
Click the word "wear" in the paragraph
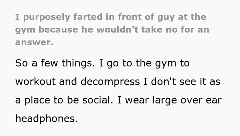point(137,100)
